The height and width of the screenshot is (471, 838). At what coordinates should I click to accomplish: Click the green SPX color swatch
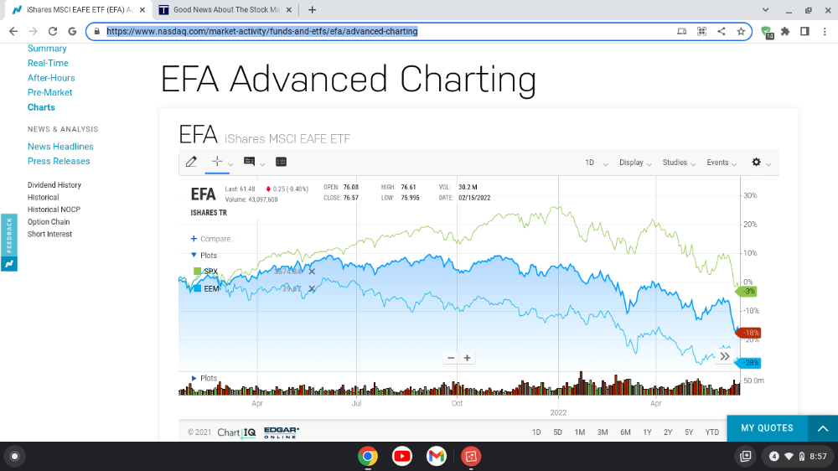tap(197, 271)
